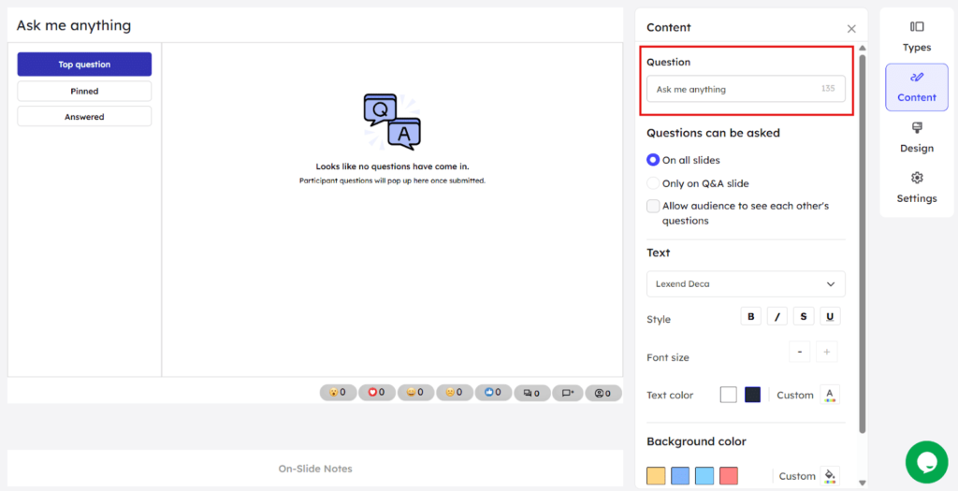Click the slide title 'Ask me anything'
The width and height of the screenshot is (958, 491).
coord(73,25)
